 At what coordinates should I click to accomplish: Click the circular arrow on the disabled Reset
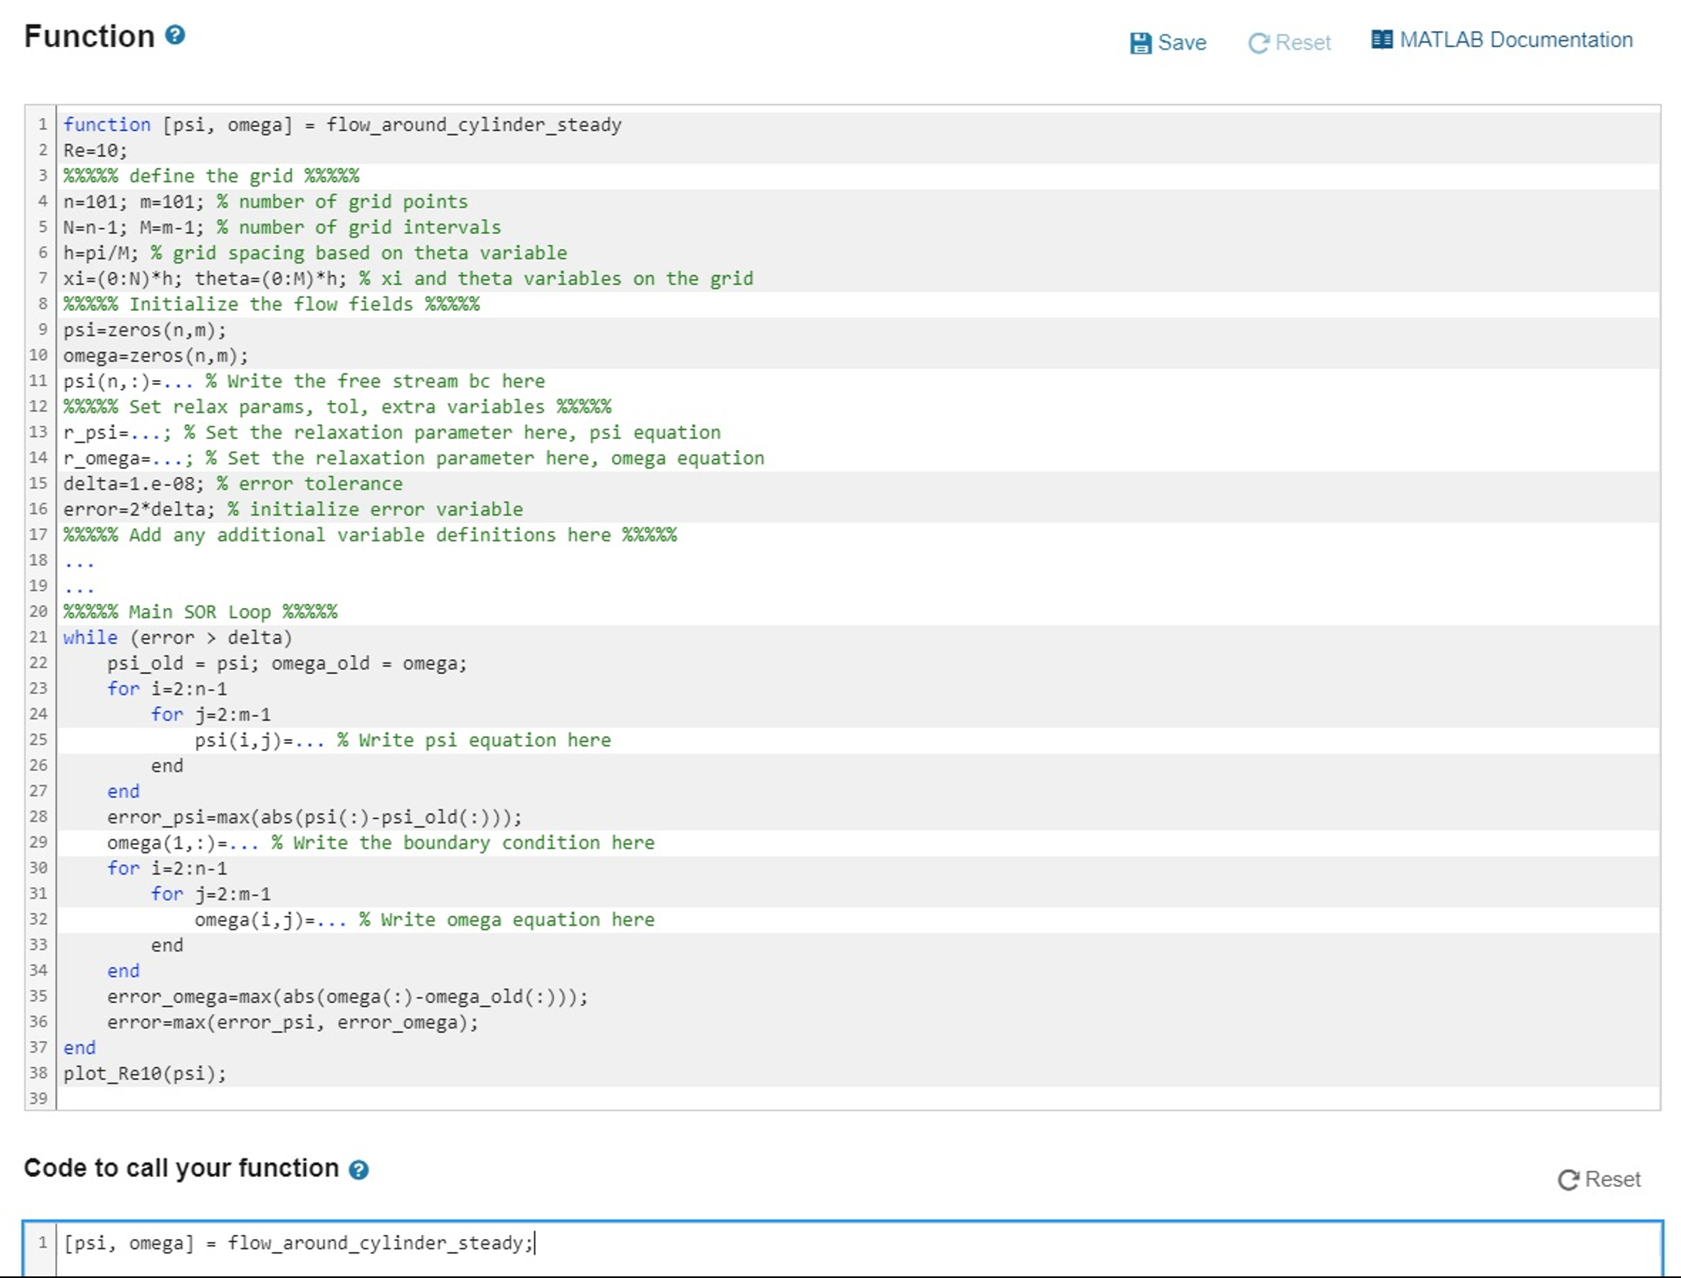tap(1257, 42)
